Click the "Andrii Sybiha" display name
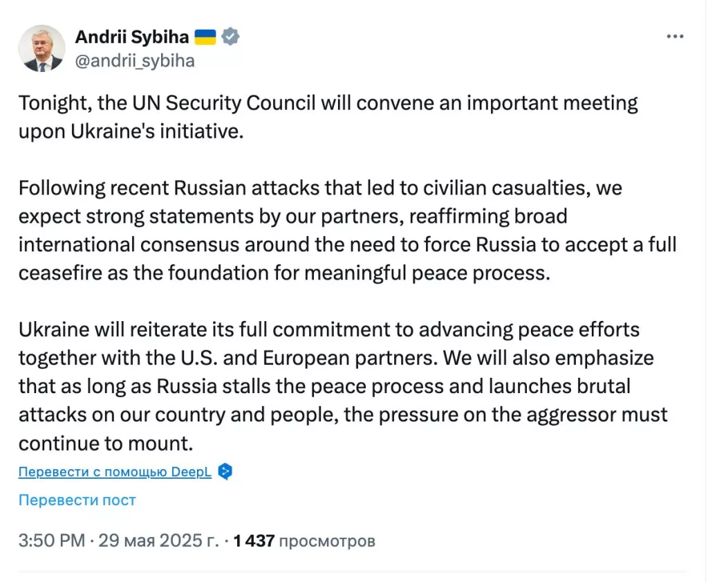This screenshot has height=582, width=708. 131,37
